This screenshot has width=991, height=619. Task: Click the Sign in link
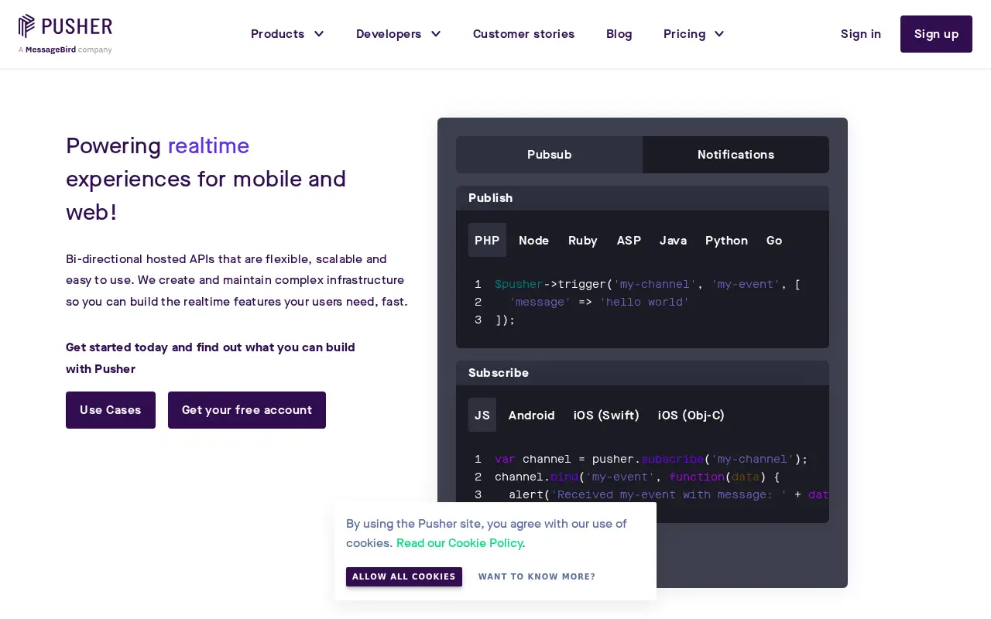coord(861,34)
